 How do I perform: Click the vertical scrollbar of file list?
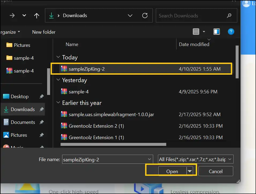coord(237,62)
